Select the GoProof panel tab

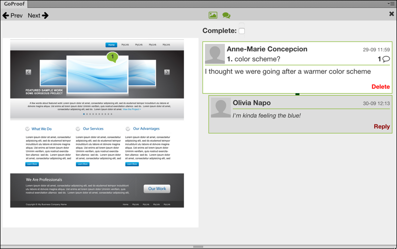14,4
